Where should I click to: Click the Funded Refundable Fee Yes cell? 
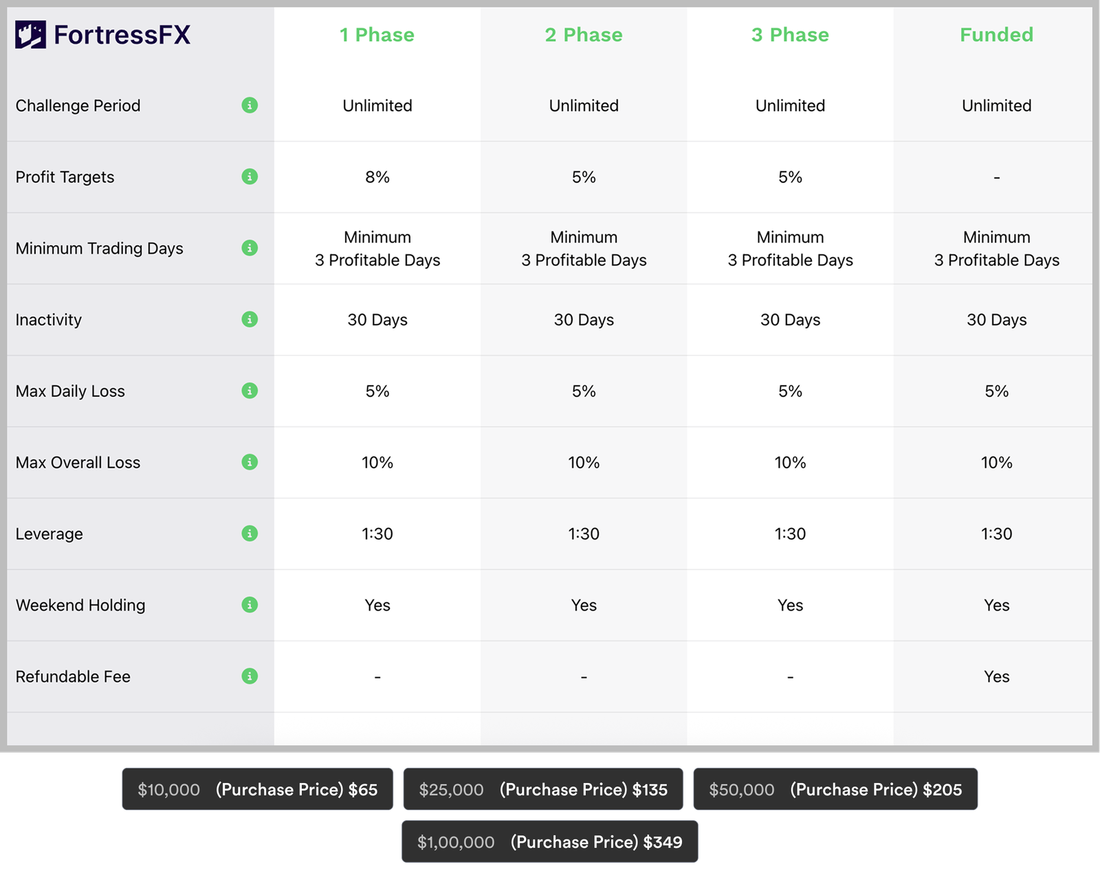tap(996, 677)
